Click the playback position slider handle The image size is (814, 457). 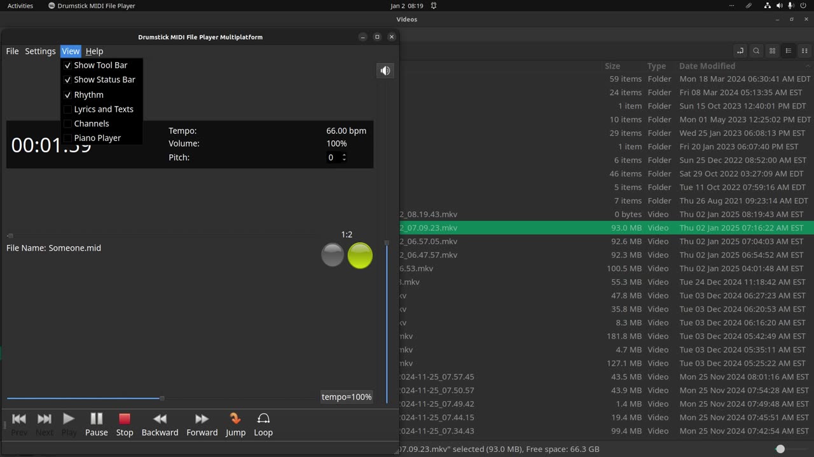click(10, 235)
